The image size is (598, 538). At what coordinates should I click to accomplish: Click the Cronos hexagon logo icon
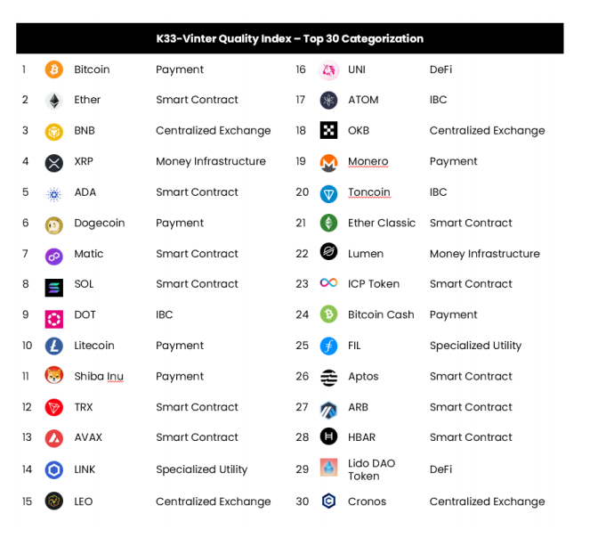coord(328,501)
